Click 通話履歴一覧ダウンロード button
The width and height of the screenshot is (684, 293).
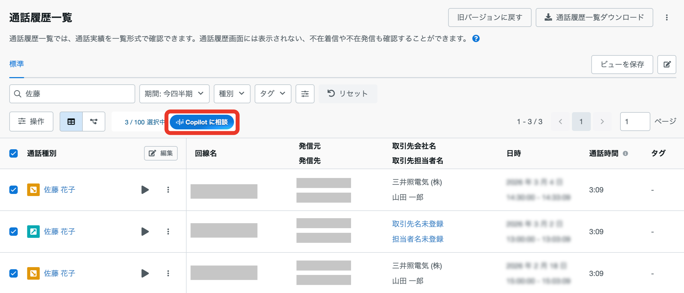(x=594, y=18)
